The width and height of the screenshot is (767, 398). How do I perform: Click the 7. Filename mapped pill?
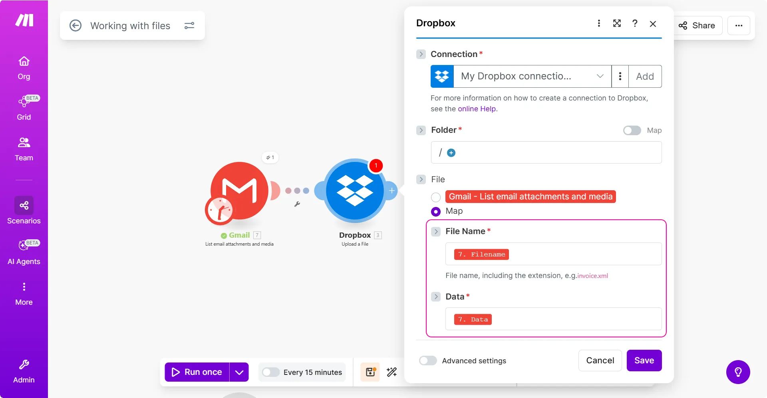pyautogui.click(x=481, y=254)
